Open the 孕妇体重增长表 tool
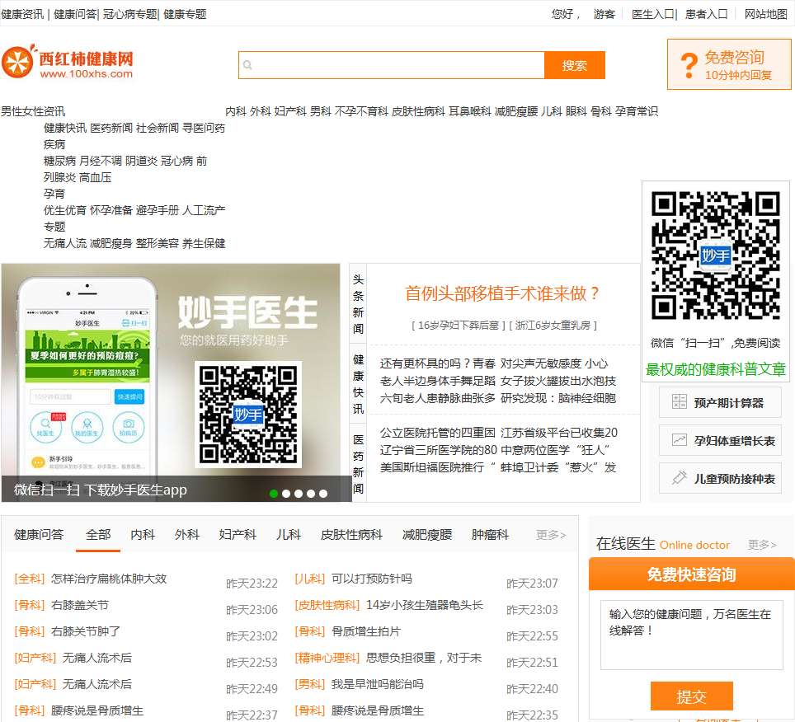Image resolution: width=795 pixels, height=722 pixels. [720, 440]
